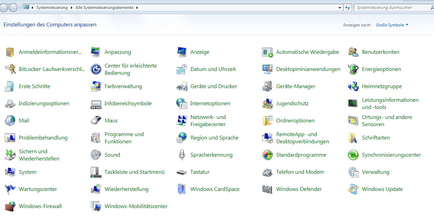The height and width of the screenshot is (217, 434).
Task: Select the Energieoptionen icon
Action: 353,69
